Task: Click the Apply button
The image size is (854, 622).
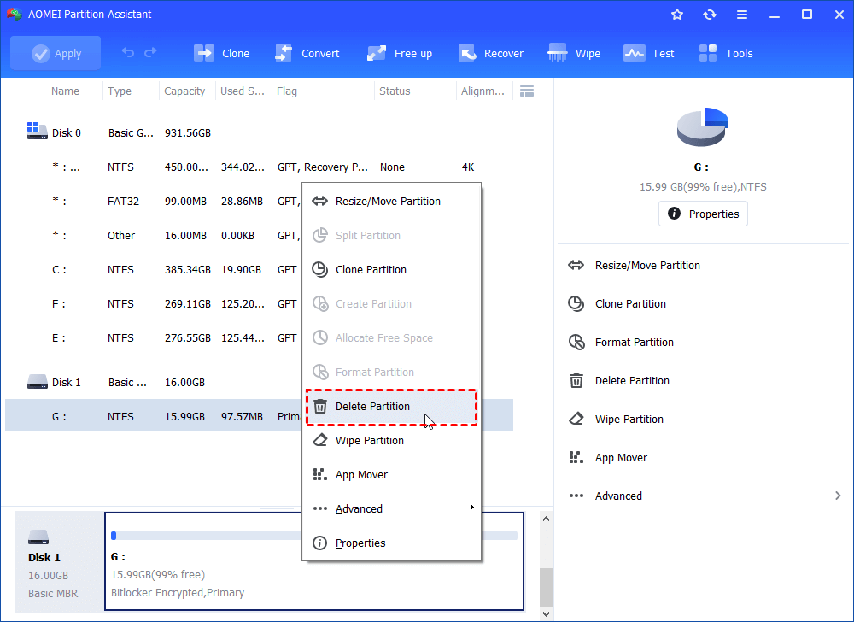Action: 56,52
